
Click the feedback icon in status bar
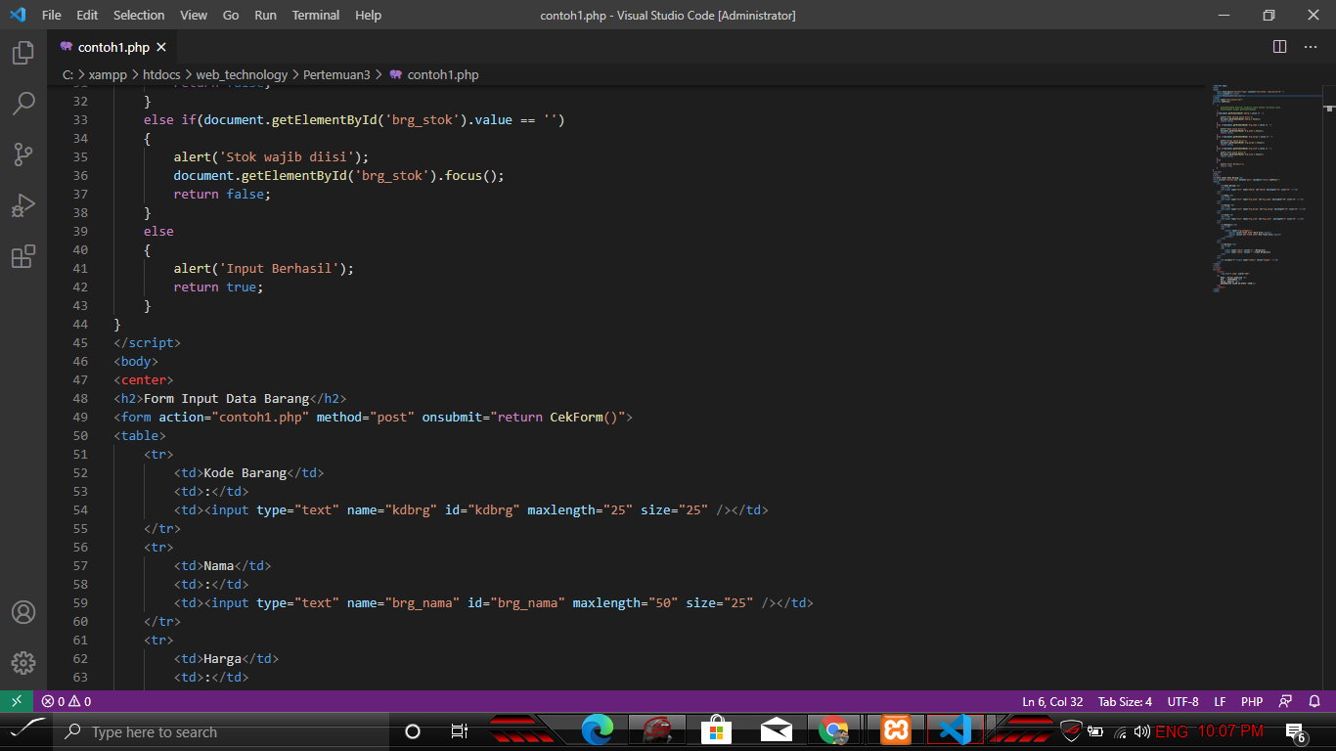(1285, 701)
